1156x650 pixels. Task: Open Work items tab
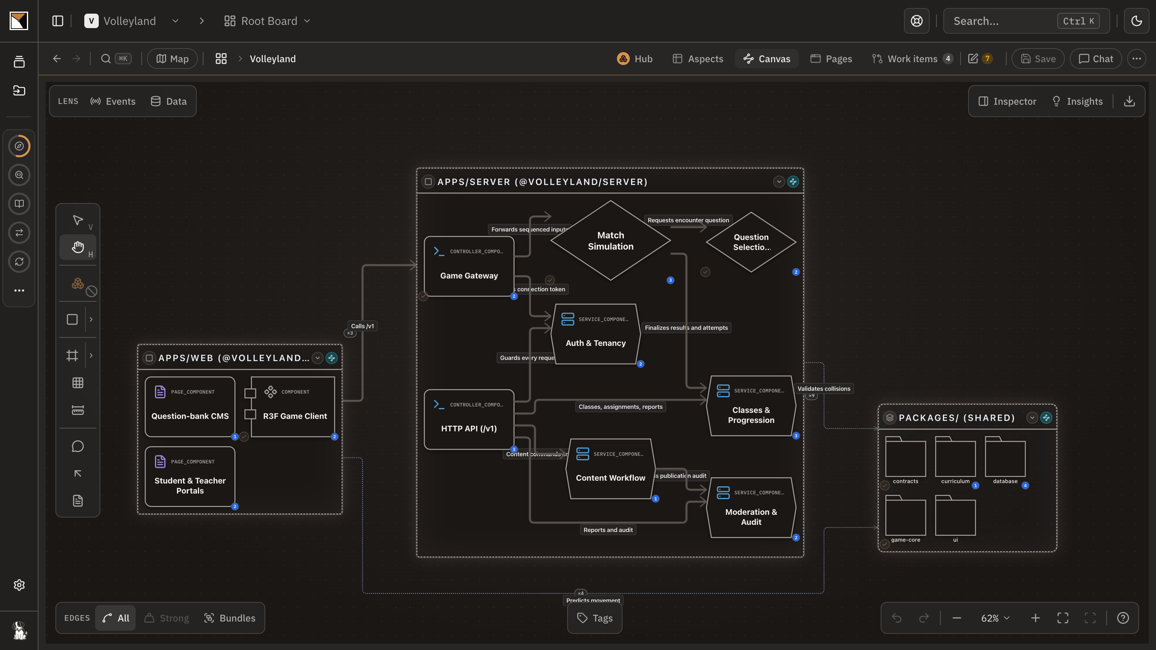[912, 59]
